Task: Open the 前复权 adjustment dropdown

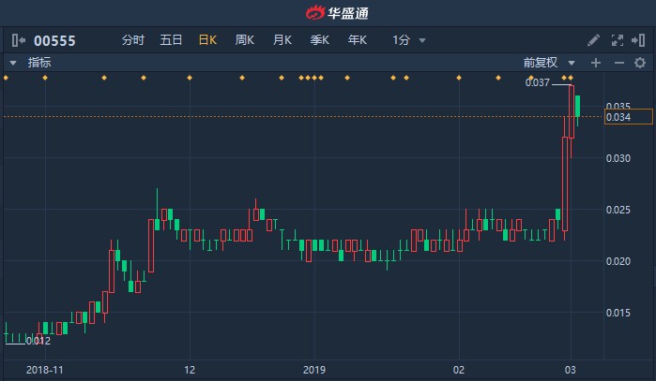Action: pyautogui.click(x=547, y=63)
